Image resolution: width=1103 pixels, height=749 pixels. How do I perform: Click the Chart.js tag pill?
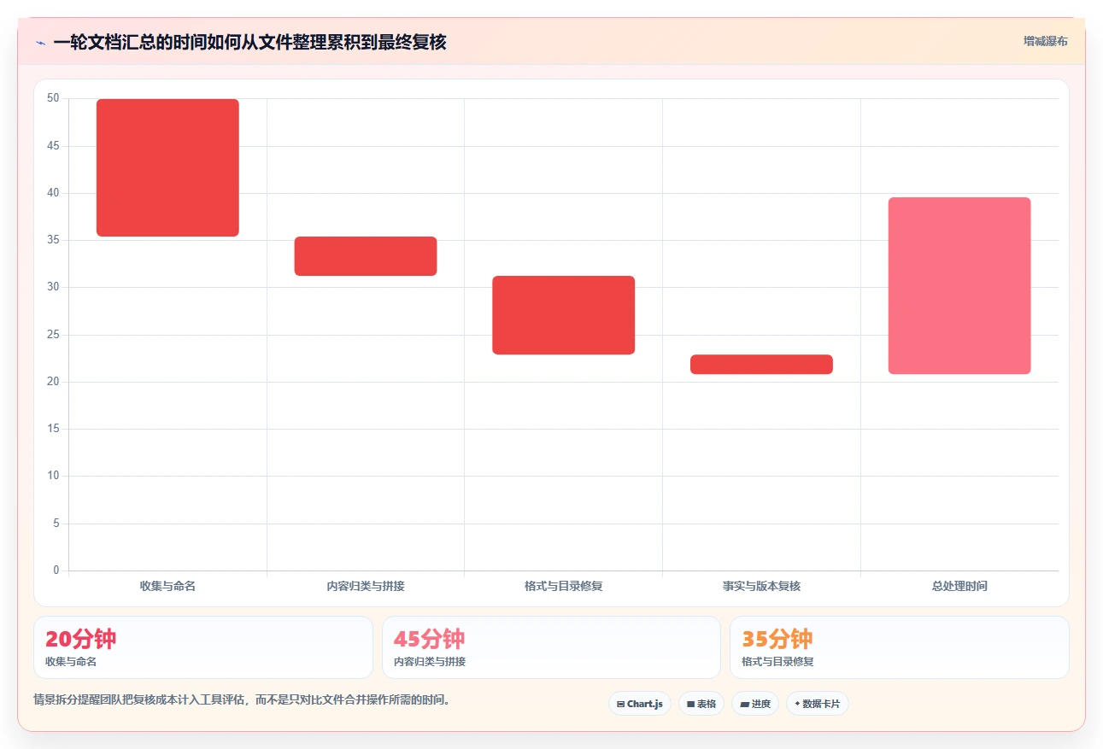pyautogui.click(x=640, y=704)
